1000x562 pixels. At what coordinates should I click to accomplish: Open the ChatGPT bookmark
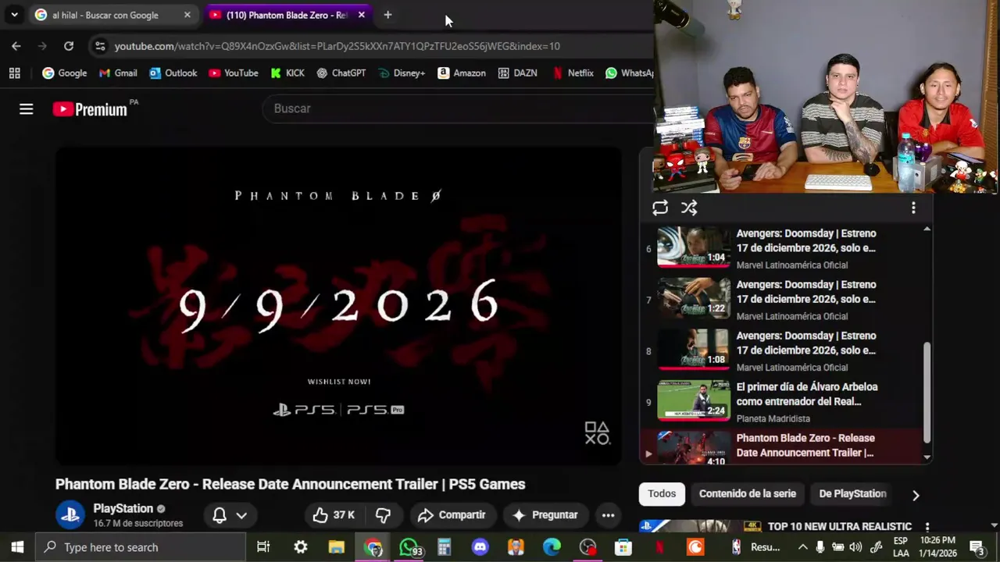(x=341, y=73)
